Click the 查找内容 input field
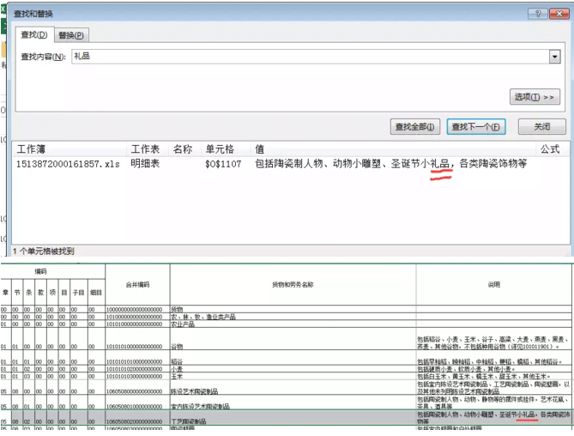 309,57
